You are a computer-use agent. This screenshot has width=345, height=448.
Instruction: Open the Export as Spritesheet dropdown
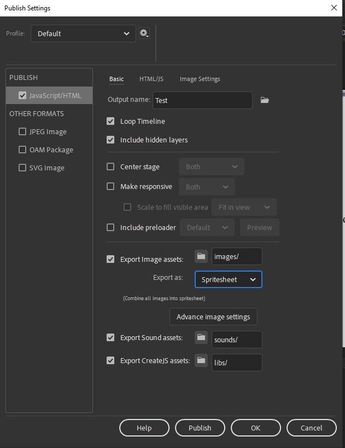(x=229, y=279)
